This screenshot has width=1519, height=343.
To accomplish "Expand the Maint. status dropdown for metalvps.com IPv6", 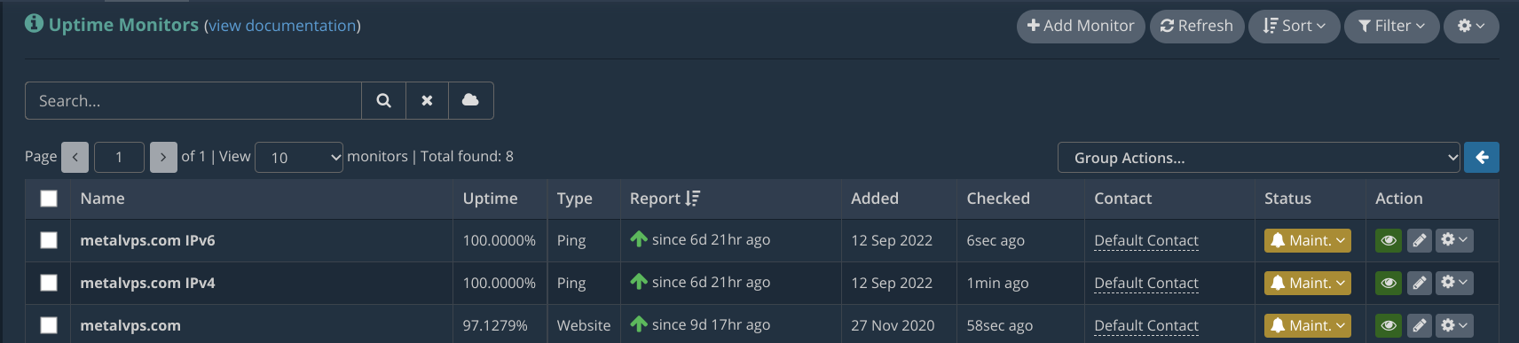I will 1308,240.
